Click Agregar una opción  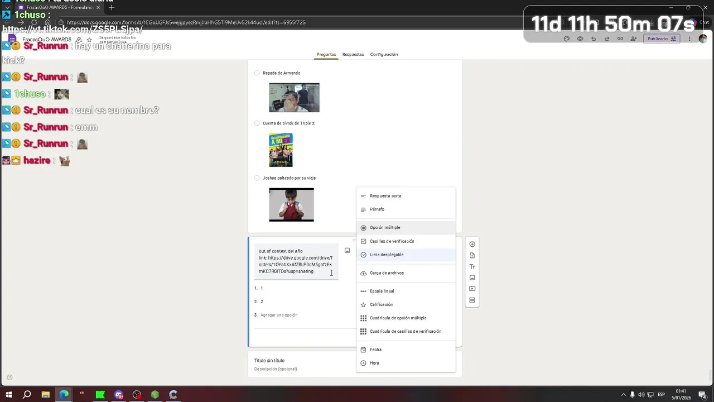click(279, 315)
